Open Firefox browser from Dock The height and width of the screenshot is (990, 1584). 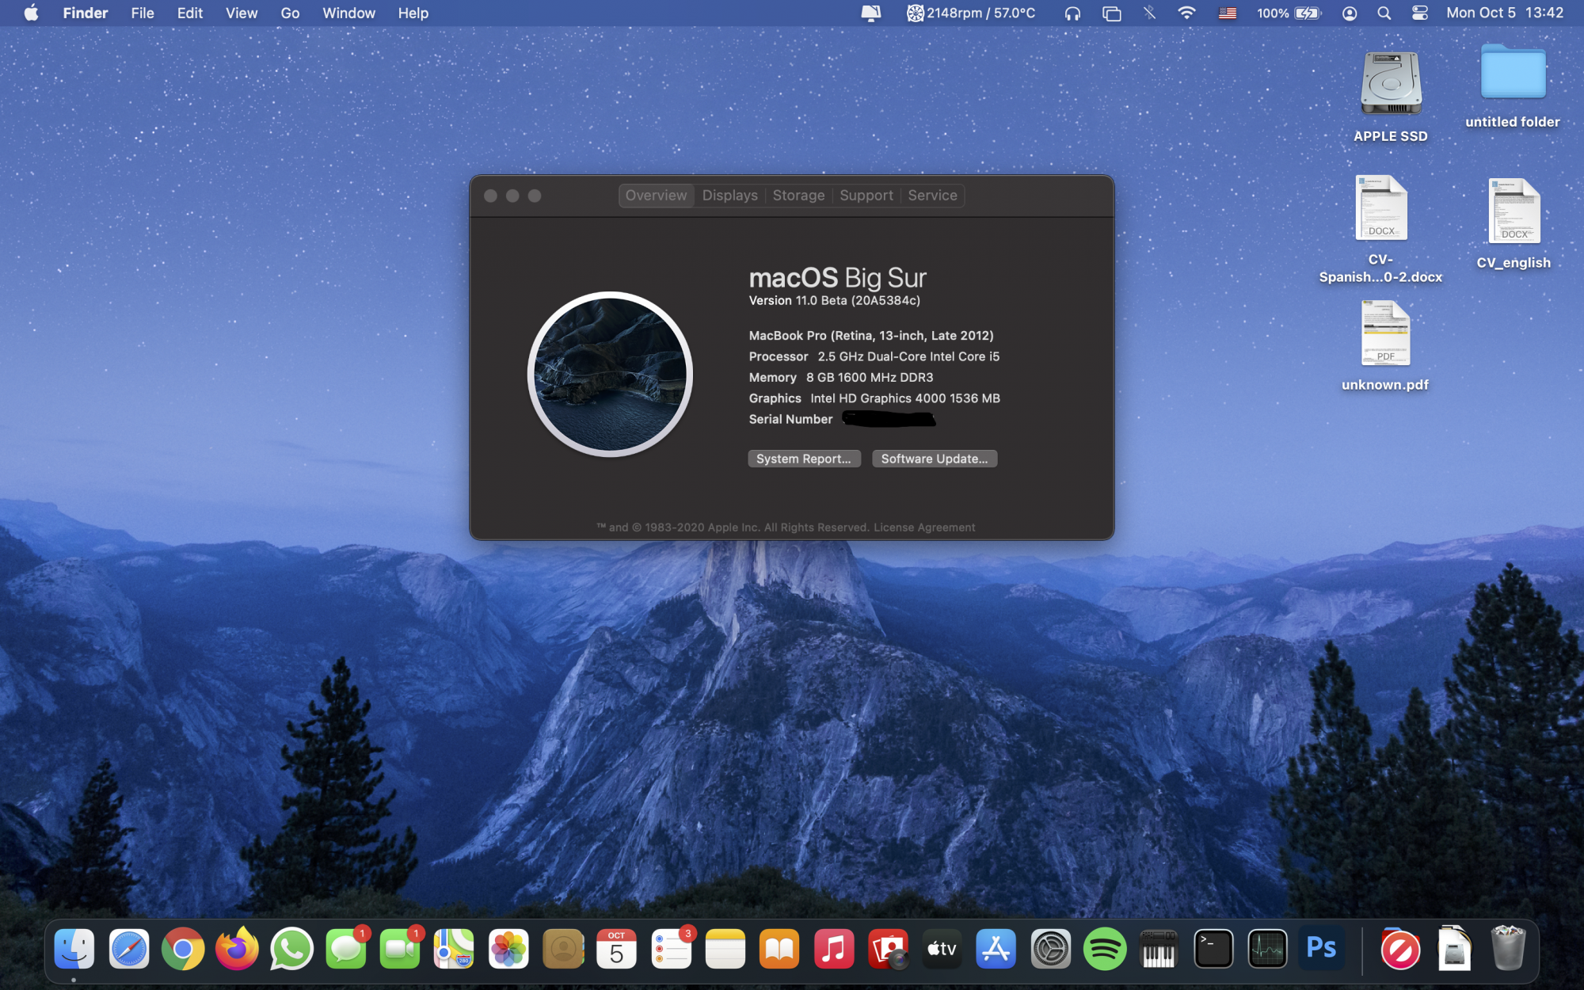237,948
